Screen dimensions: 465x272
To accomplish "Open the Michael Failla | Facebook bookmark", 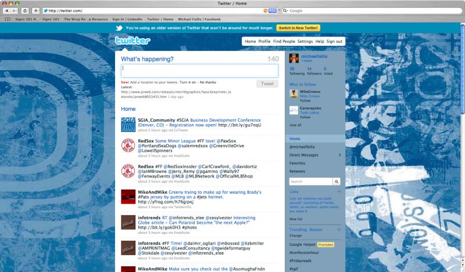I will (199, 19).
